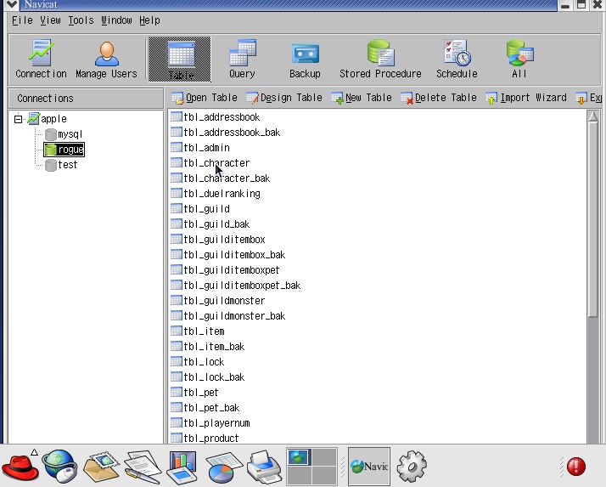Open the Tools menu
The height and width of the screenshot is (487, 606).
81,20
